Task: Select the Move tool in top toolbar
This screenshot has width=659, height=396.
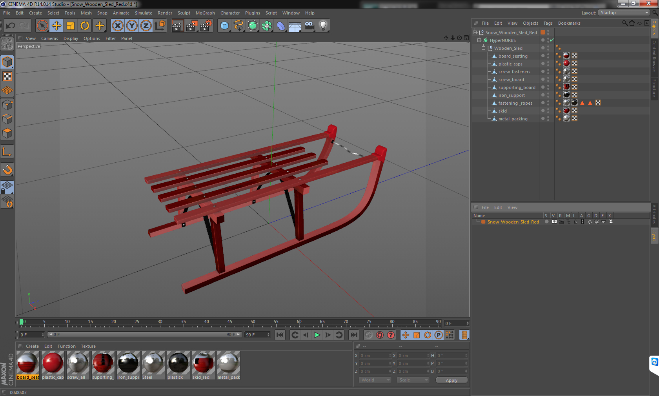Action: (56, 26)
